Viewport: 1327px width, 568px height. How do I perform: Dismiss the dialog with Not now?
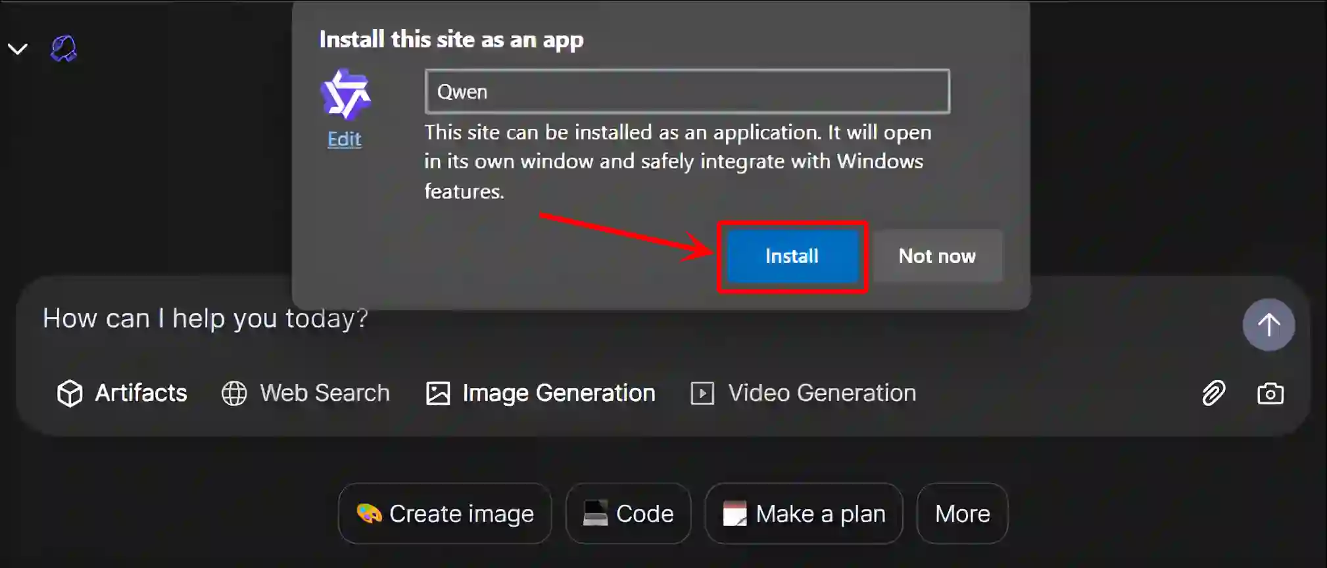pyautogui.click(x=937, y=256)
